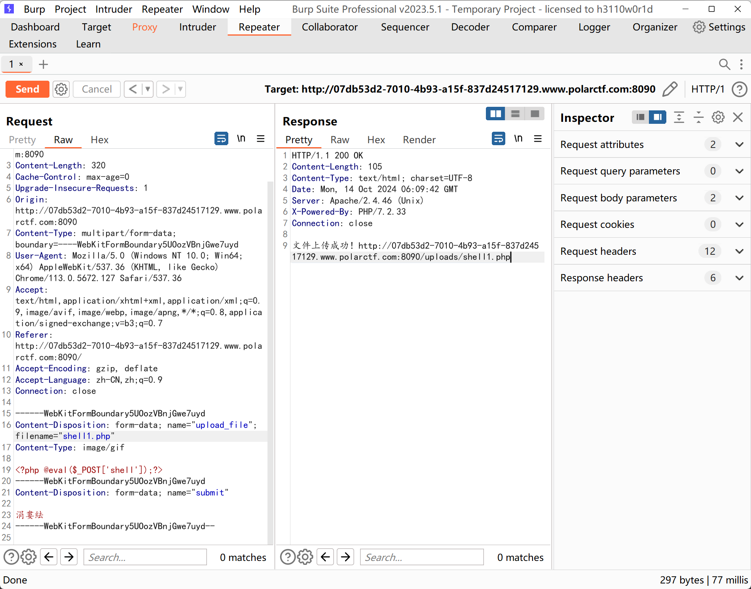Click the Cancel button
The width and height of the screenshot is (751, 589).
coord(97,89)
